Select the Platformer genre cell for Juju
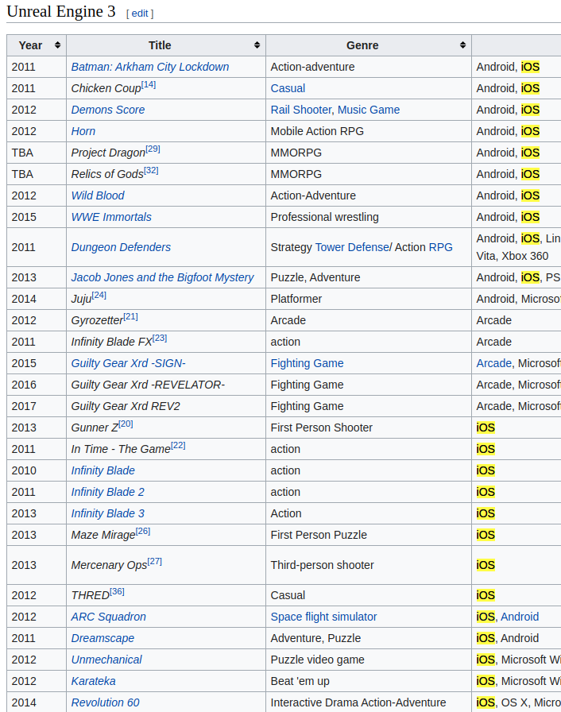The height and width of the screenshot is (712, 561). [x=369, y=298]
